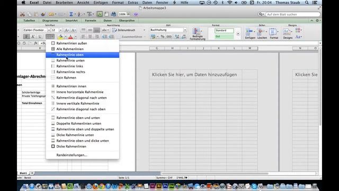Screen dimensions: 339x191
Task: Click the increase decimal icon
Action: pos(177,37)
